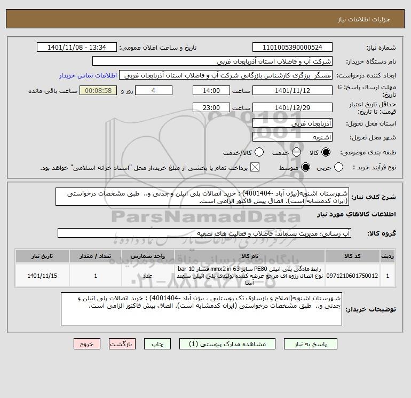Click the delivery province field آذربایجان غربی
The height and width of the screenshot is (398, 411).
[x=293, y=123]
